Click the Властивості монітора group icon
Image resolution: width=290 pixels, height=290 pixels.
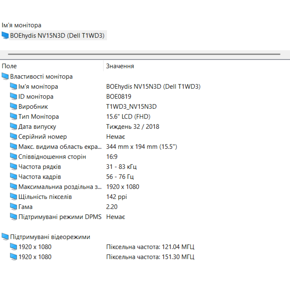[x=5, y=77]
